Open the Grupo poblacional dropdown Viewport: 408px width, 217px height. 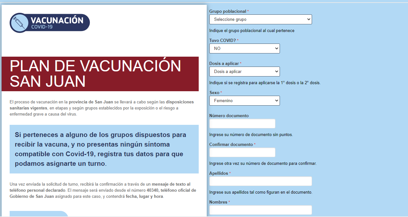click(x=260, y=20)
